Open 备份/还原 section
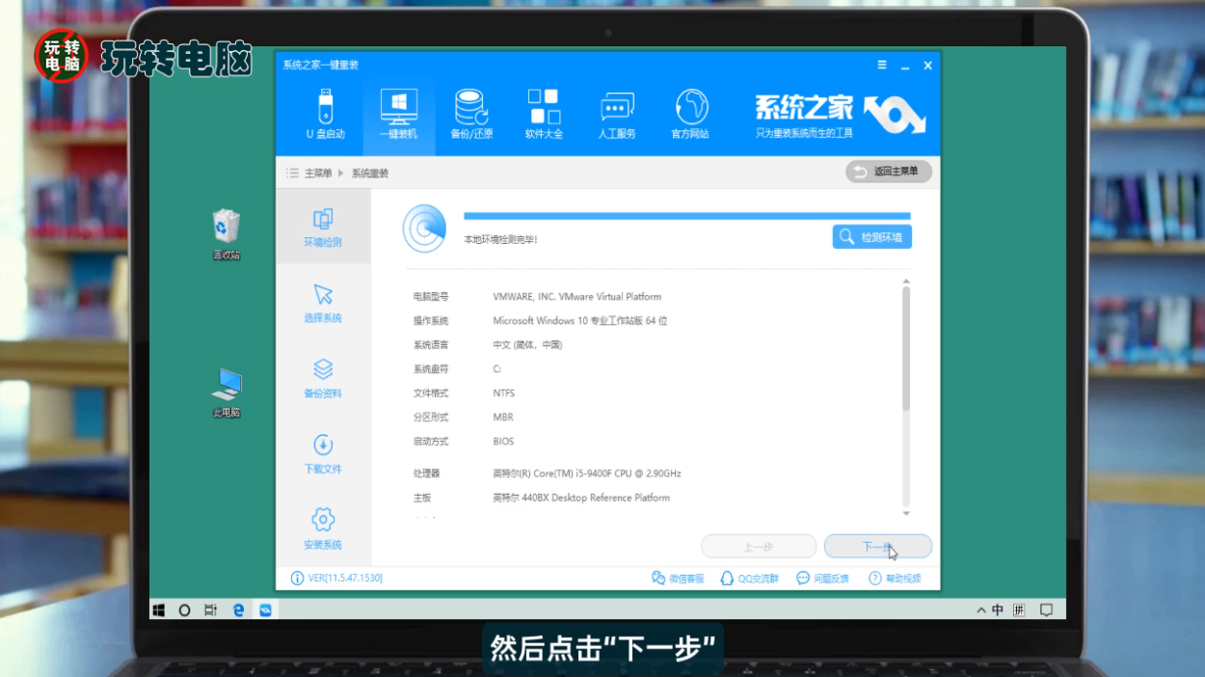 point(471,115)
